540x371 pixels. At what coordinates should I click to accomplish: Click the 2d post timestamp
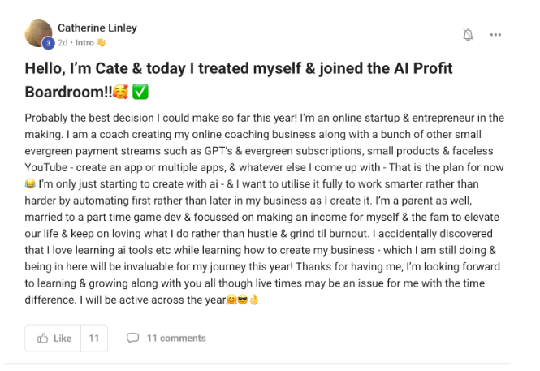coord(63,43)
